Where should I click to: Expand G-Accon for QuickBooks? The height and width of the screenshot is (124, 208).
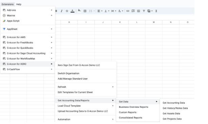tap(28, 48)
